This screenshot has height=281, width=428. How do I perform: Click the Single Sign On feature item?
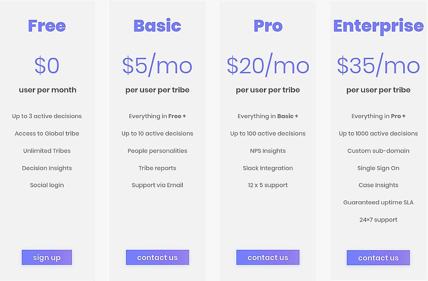[378, 168]
